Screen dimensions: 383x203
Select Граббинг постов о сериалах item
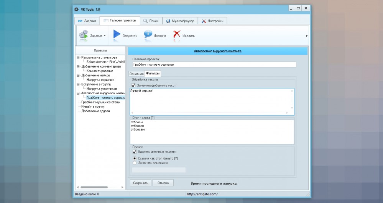(x=105, y=98)
